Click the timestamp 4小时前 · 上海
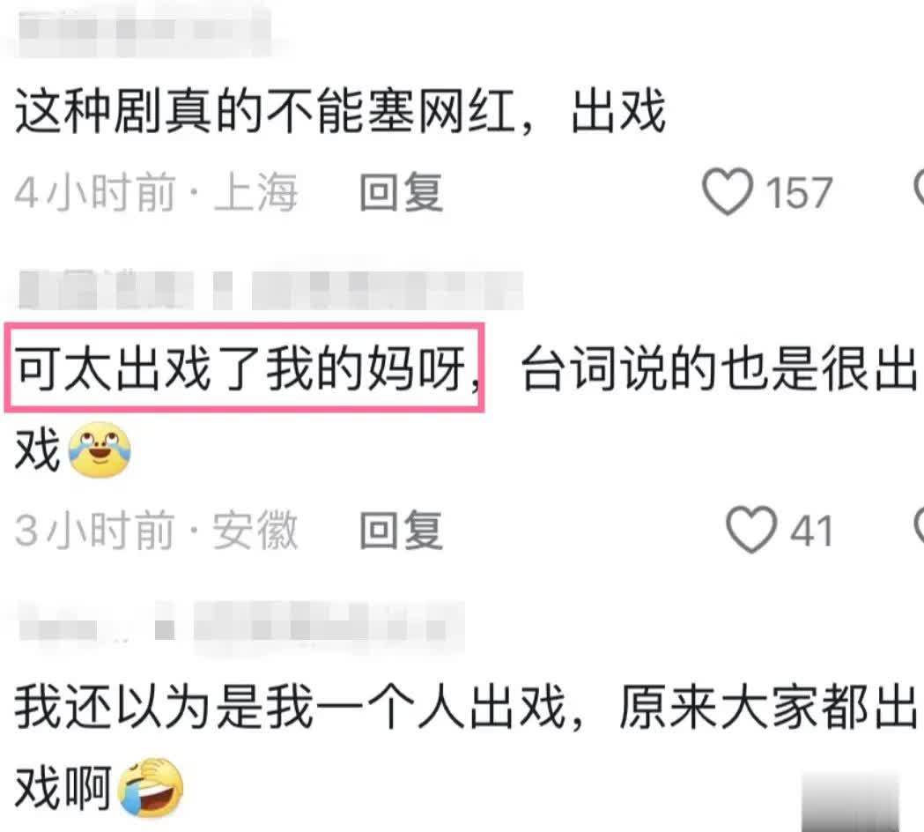The width and height of the screenshot is (924, 832). (156, 192)
